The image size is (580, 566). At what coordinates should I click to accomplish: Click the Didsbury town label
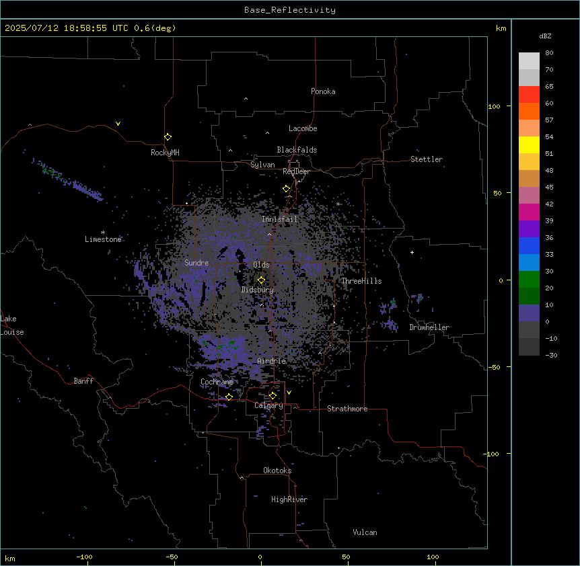click(257, 290)
